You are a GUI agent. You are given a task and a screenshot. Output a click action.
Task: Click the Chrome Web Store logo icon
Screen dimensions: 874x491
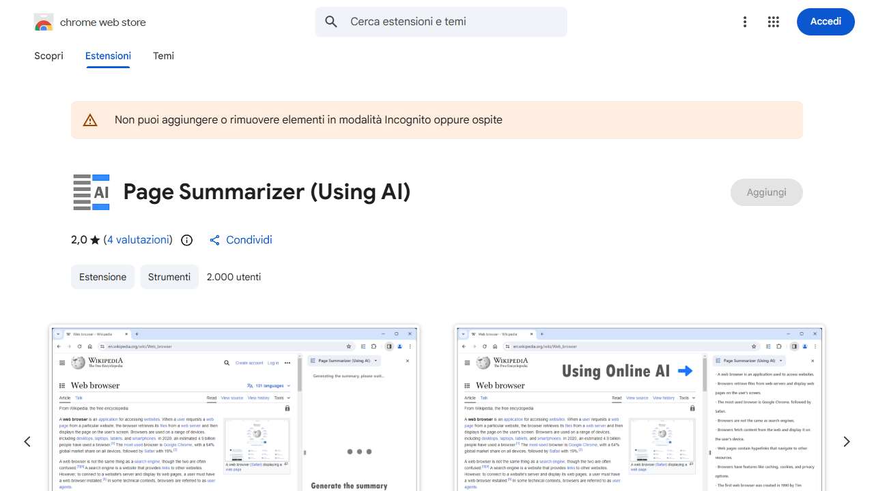(43, 21)
